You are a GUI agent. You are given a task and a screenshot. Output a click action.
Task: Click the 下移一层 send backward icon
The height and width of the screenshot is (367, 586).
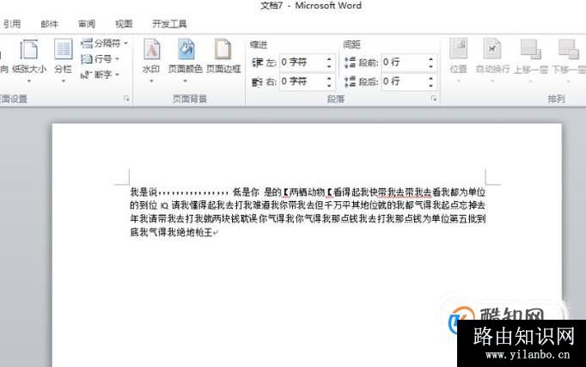coord(567,57)
